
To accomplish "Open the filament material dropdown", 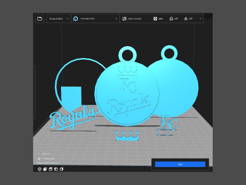I will click(x=95, y=18).
